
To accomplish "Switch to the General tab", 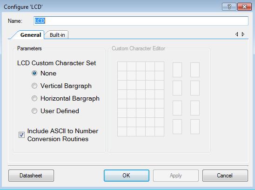I will 31,35.
